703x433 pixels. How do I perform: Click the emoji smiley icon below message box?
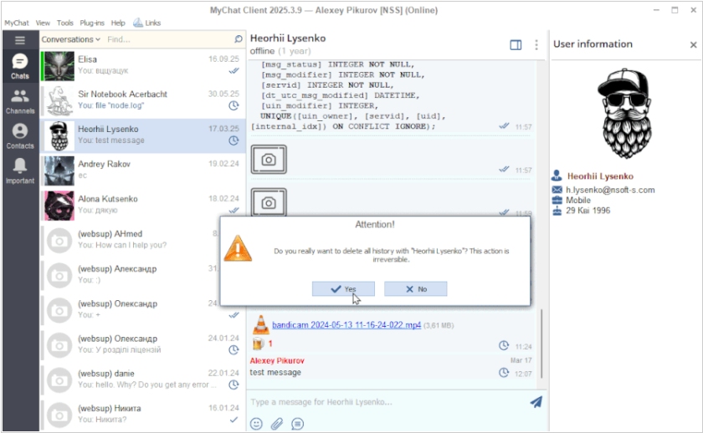pos(257,423)
